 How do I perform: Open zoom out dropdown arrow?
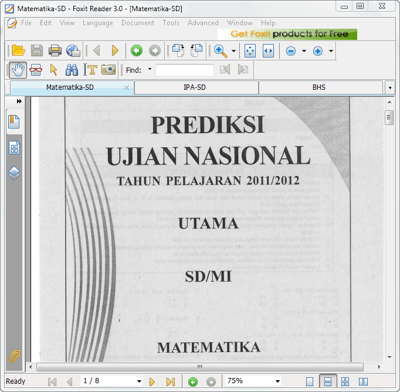pyautogui.click(x=304, y=51)
